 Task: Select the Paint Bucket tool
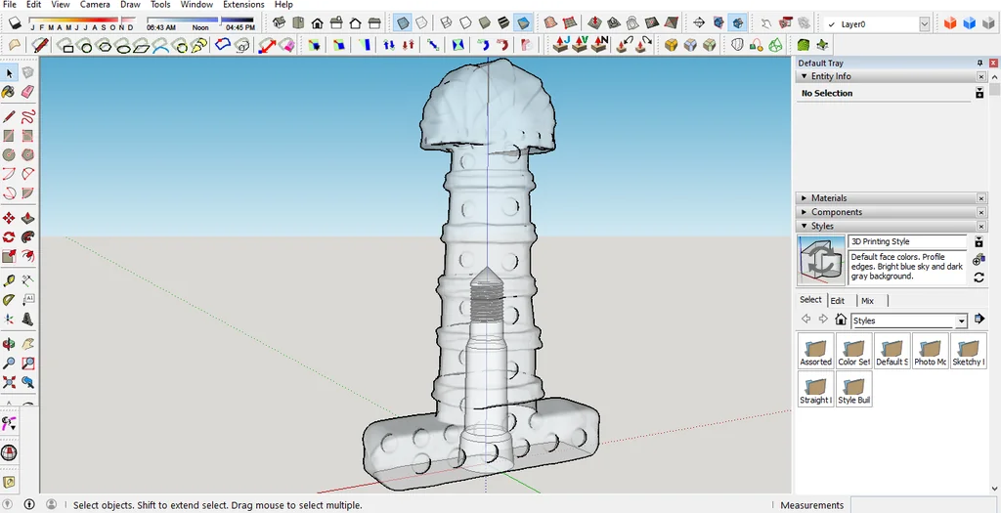(x=9, y=91)
